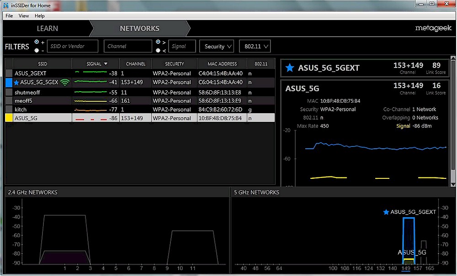Sort by the MAC ADDRESS column header
457x276 pixels.
click(x=222, y=64)
